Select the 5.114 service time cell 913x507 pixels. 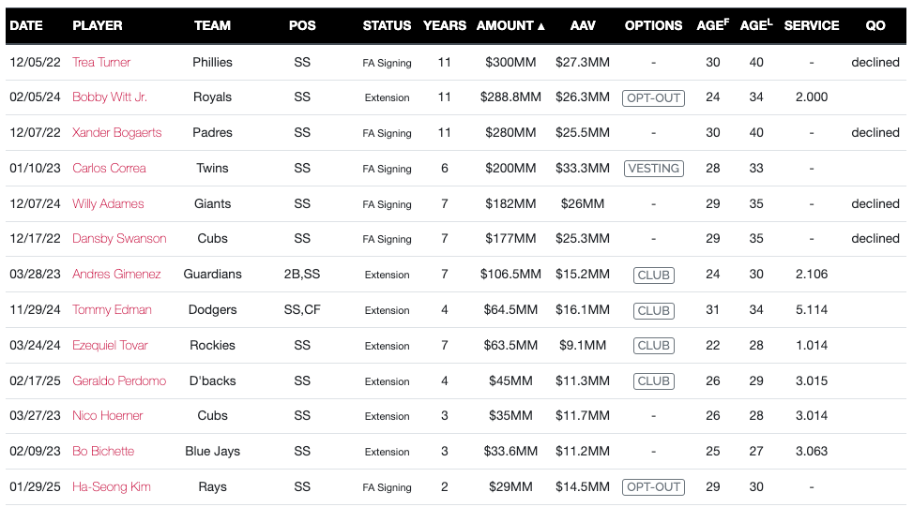pyautogui.click(x=812, y=309)
